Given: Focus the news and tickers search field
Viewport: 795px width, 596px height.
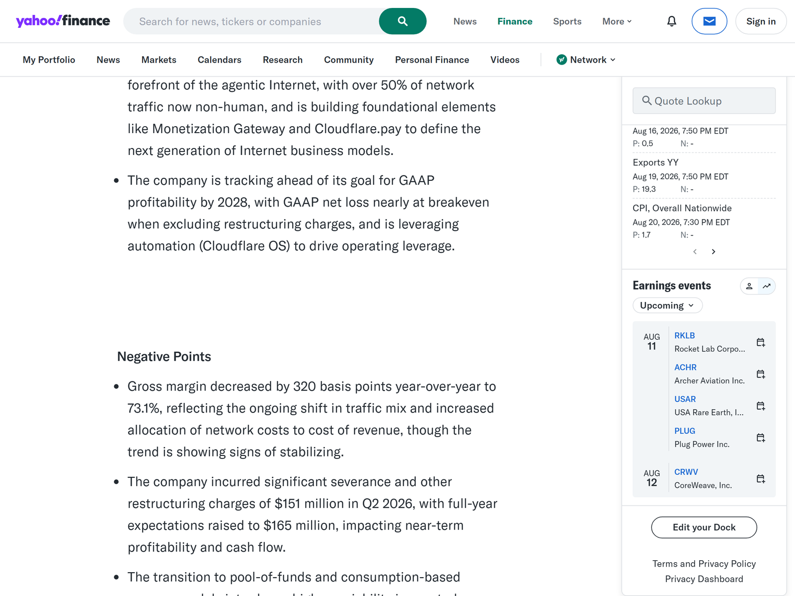Looking at the screenshot, I should point(251,21).
